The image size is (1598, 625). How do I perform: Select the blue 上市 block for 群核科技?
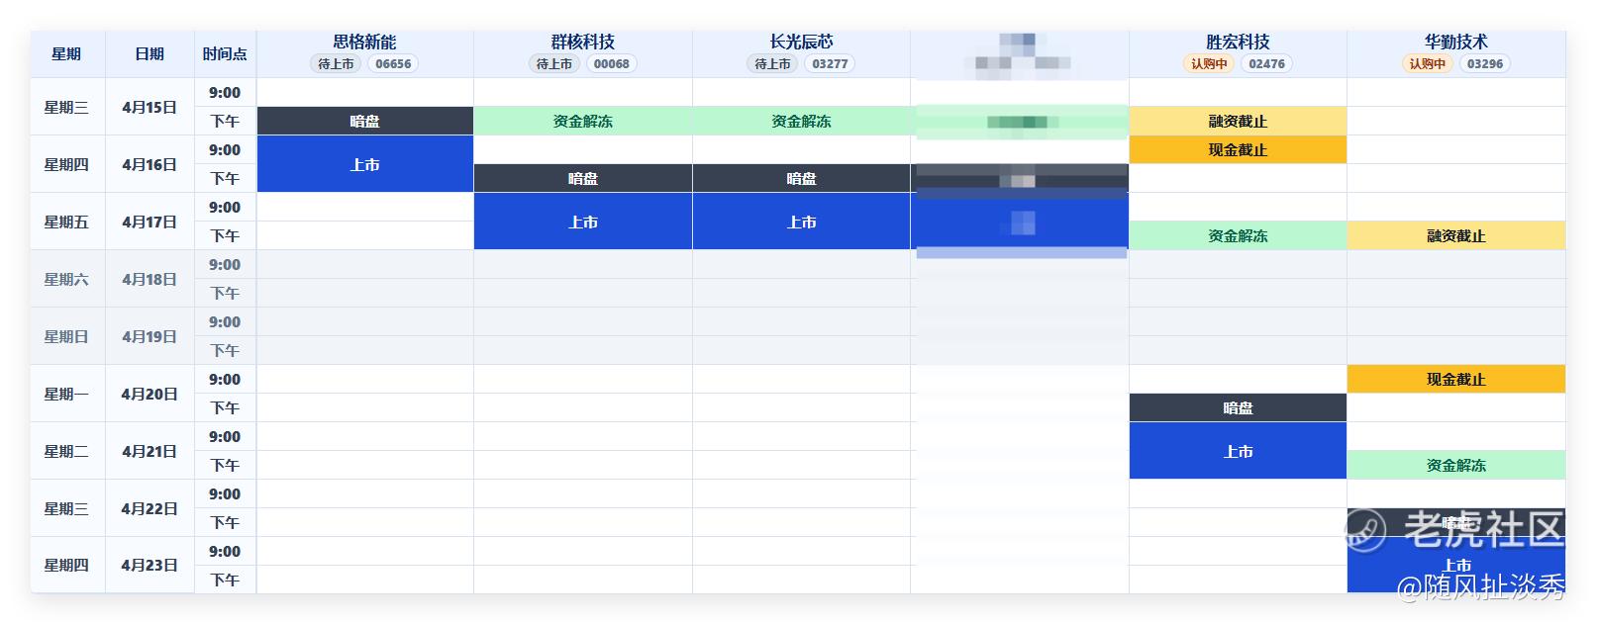click(x=583, y=222)
